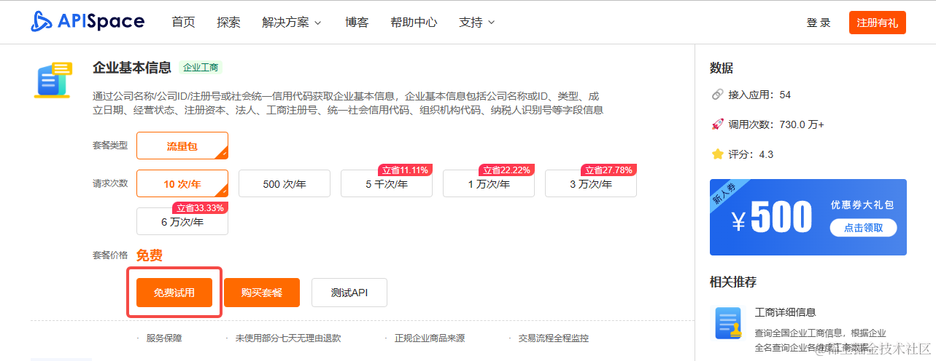936x361 pixels.
Task: Expand the 解决方案 dropdown menu
Action: pos(292,23)
